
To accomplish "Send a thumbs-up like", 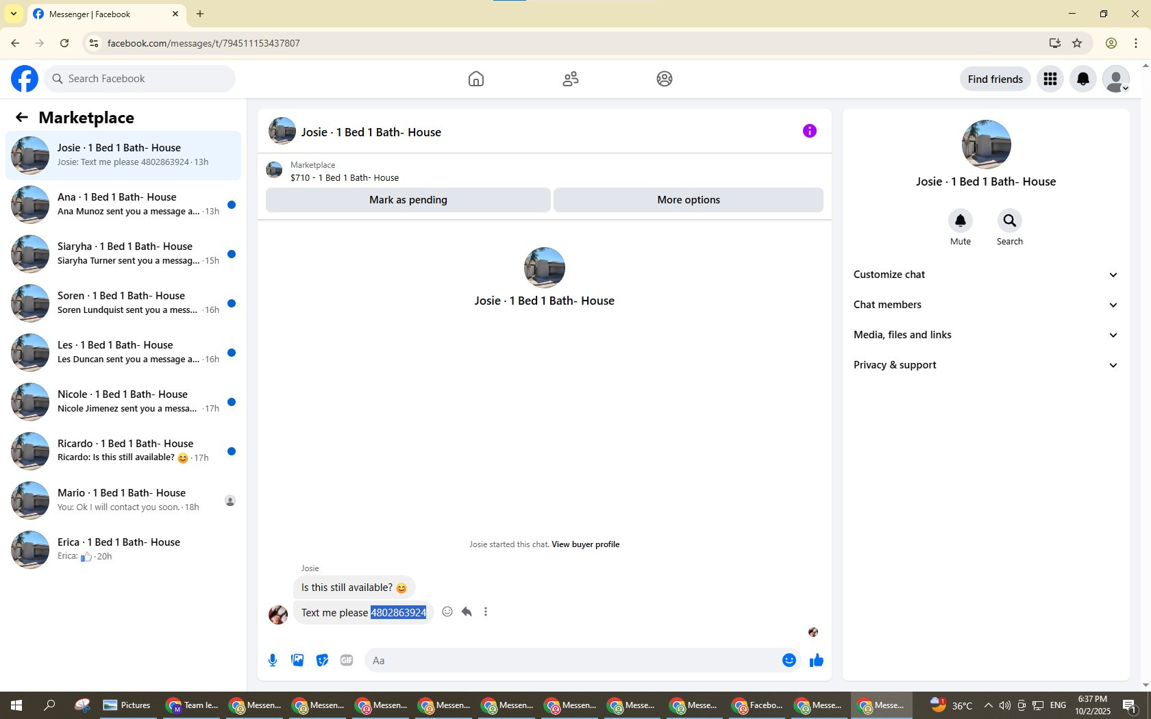I will 817,660.
